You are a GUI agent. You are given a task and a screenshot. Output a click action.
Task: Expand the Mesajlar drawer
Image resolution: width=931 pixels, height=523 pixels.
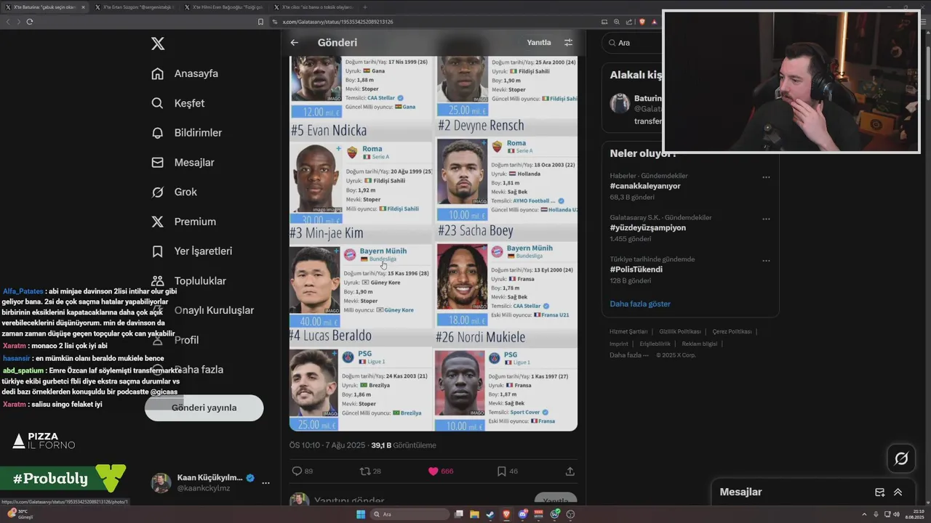click(898, 492)
